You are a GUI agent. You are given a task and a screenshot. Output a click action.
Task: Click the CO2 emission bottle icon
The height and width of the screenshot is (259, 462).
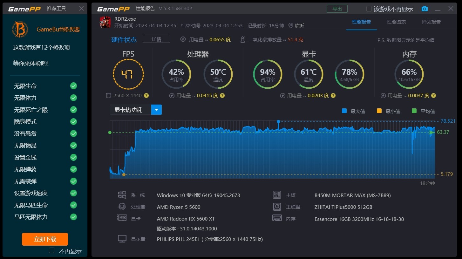(x=243, y=39)
